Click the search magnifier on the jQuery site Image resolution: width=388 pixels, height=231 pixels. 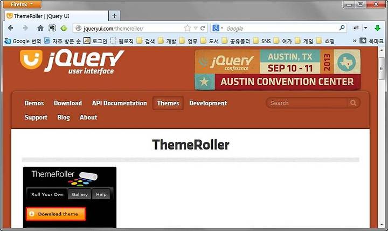pyautogui.click(x=353, y=103)
